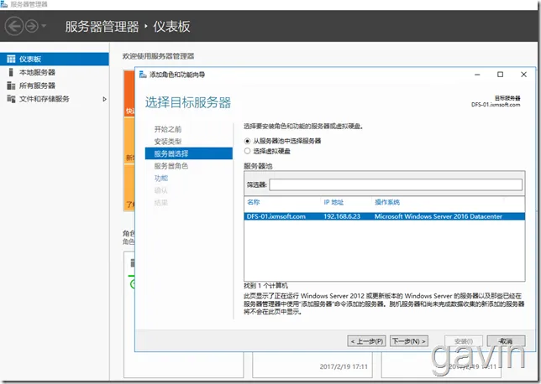Maximize the 添加角色和功能向导 window

pos(500,75)
